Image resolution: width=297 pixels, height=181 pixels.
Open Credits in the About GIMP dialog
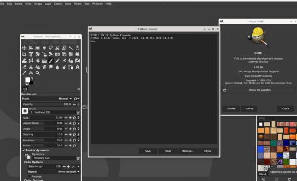click(x=231, y=109)
